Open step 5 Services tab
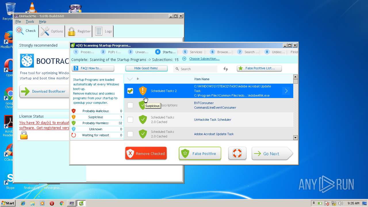 pyautogui.click(x=193, y=52)
